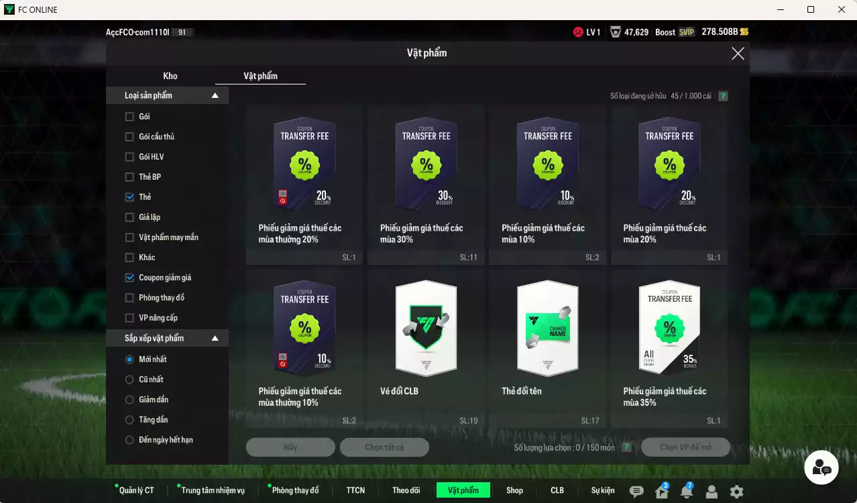The height and width of the screenshot is (503, 857).
Task: Disable the Coupon giảm giá checkbox
Action: pyautogui.click(x=129, y=278)
